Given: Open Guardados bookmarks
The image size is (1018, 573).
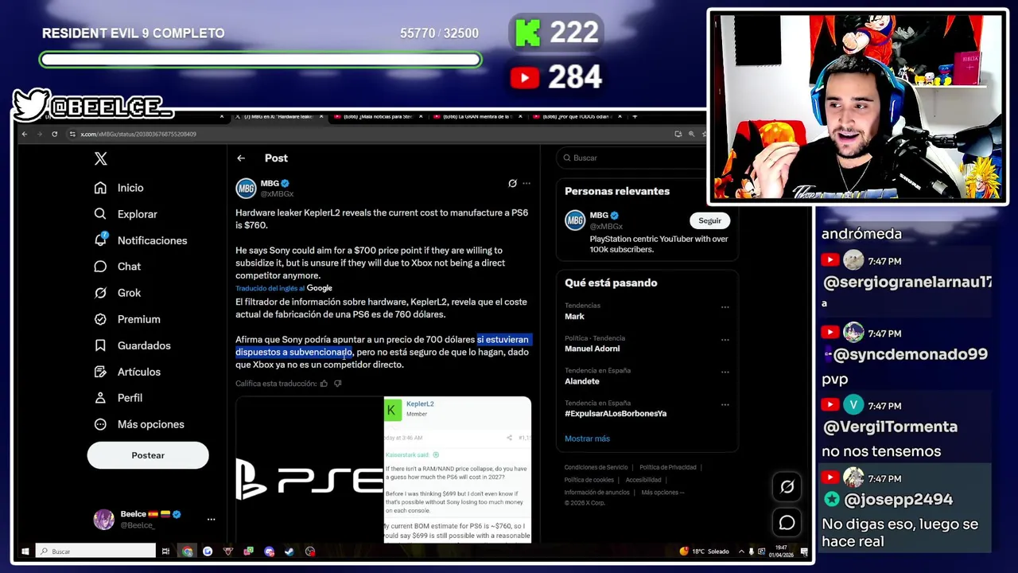Looking at the screenshot, I should [132, 345].
